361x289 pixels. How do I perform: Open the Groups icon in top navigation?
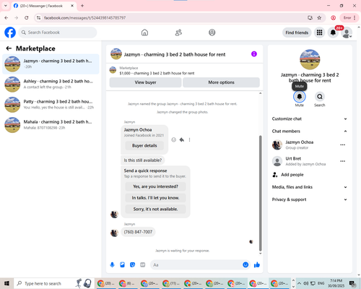click(212, 33)
